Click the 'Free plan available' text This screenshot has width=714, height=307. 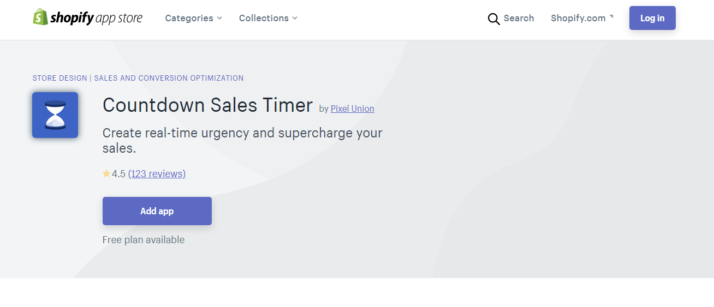coord(144,240)
